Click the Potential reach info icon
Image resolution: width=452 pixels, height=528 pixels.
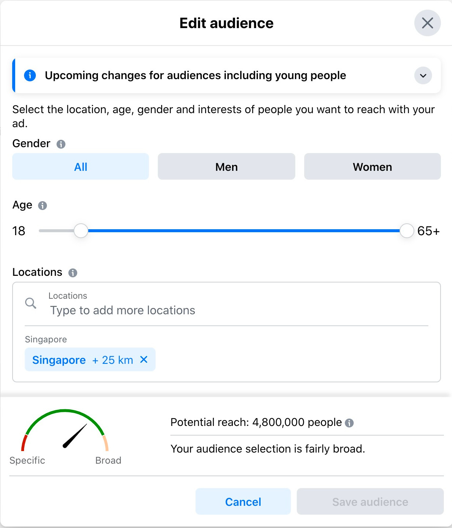349,423
